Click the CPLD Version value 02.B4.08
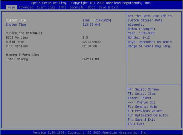Image resolution: width=183 pixels, height=135 pixels. (x=90, y=46)
